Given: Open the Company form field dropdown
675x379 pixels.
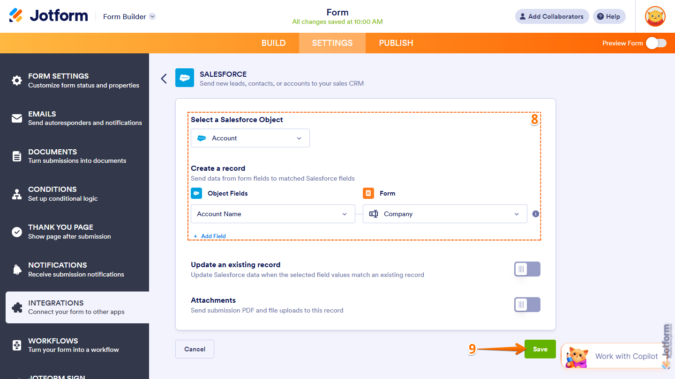Looking at the screenshot, I should pyautogui.click(x=444, y=214).
